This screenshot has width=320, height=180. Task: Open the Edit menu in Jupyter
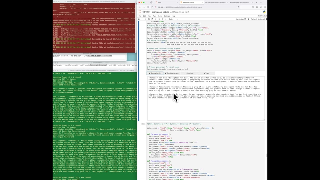[x=144, y=16]
